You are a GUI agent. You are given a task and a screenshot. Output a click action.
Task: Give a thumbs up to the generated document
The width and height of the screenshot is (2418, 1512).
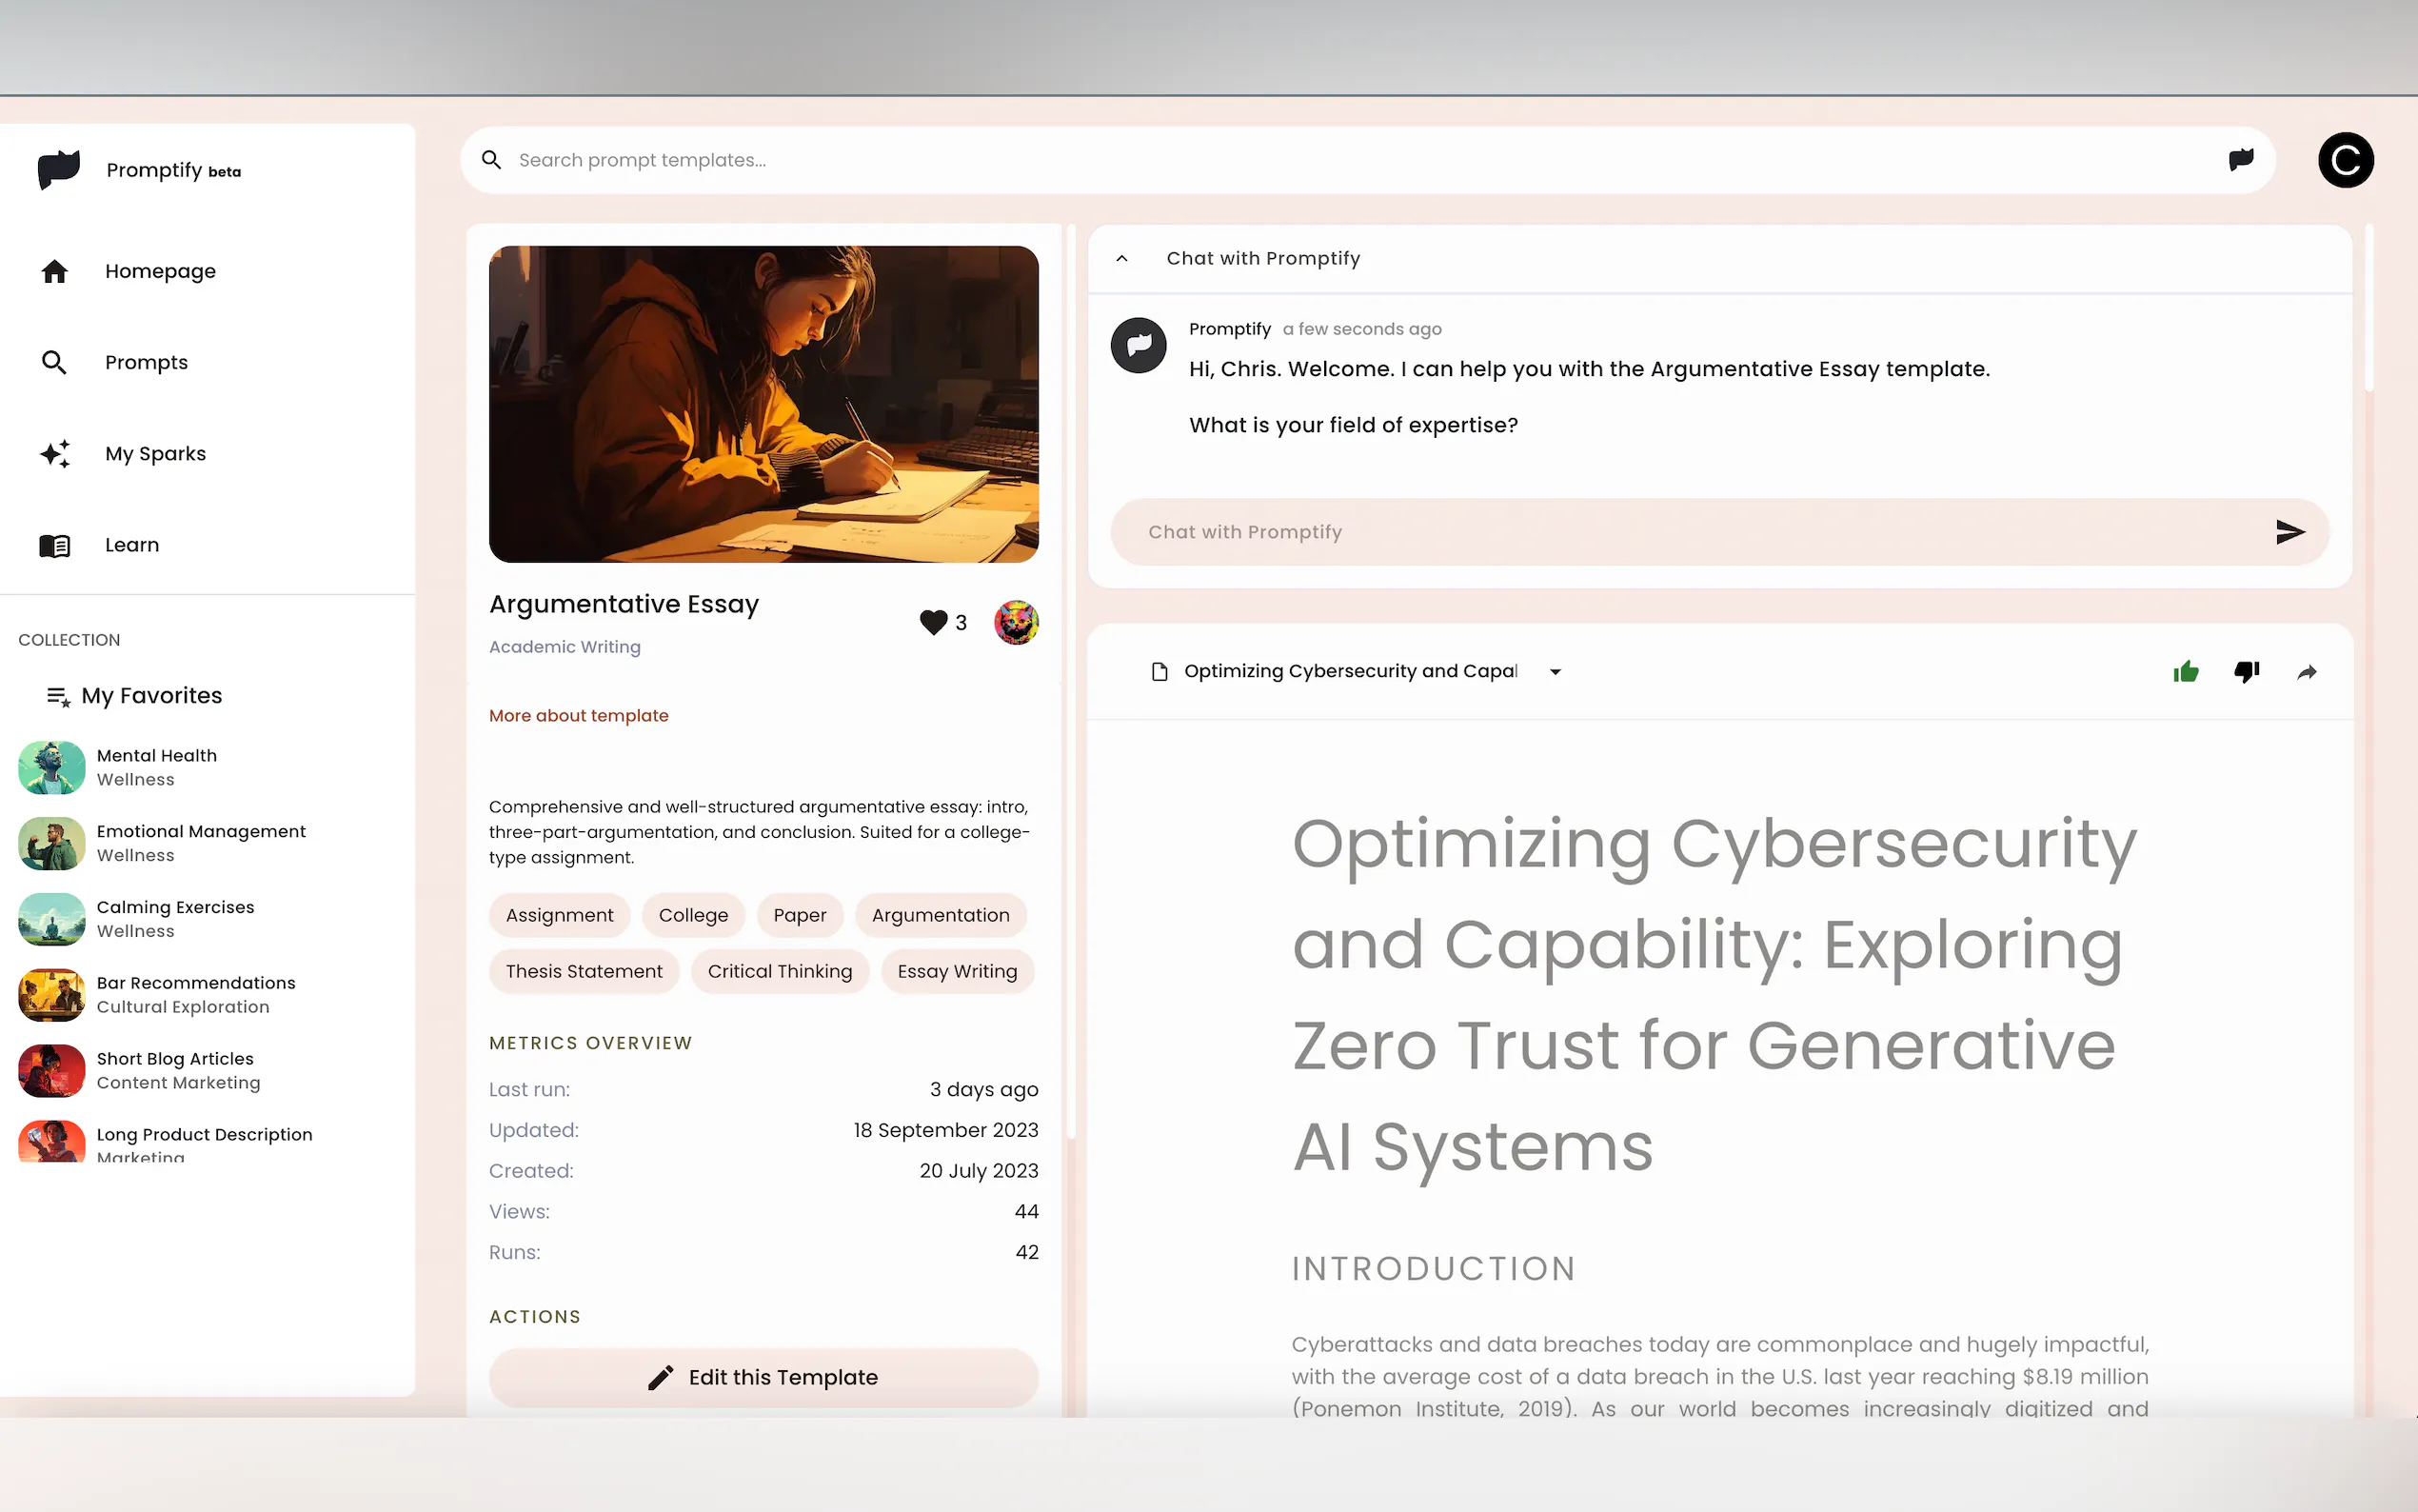2186,671
